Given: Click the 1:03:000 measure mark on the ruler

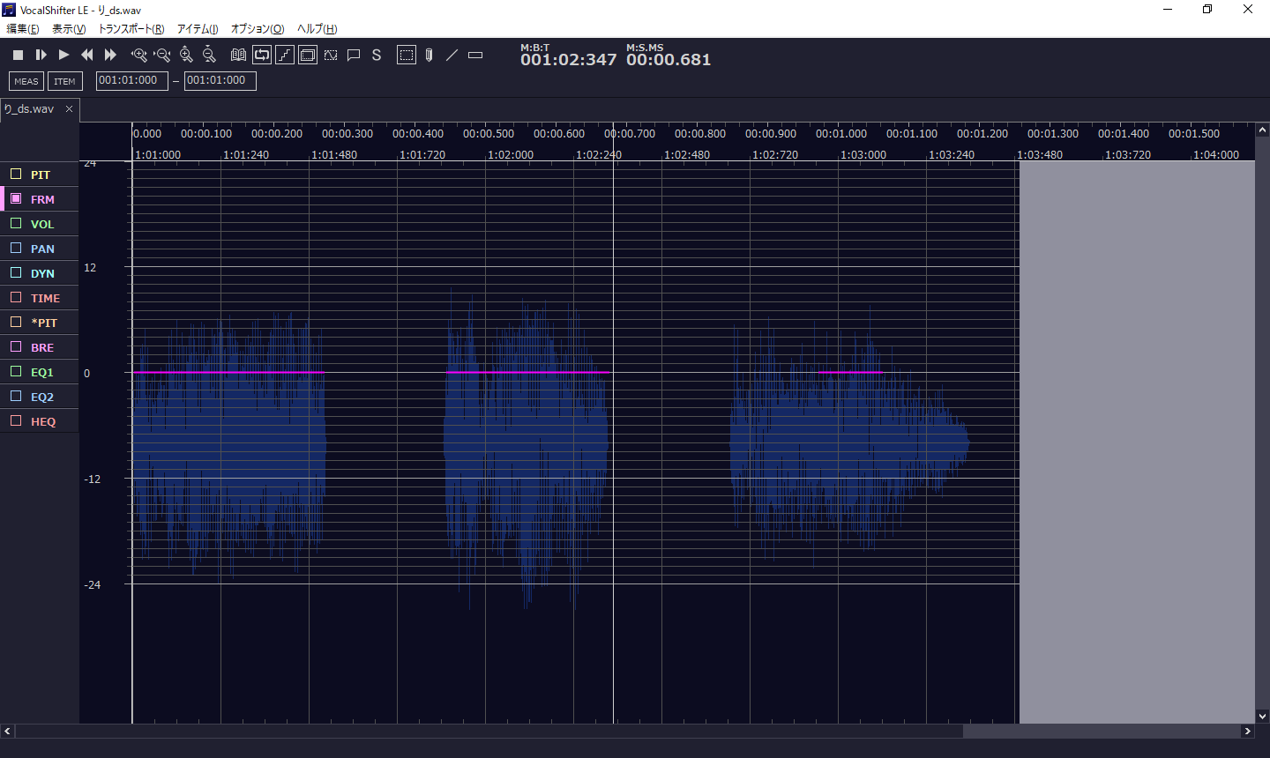Looking at the screenshot, I should (x=863, y=155).
